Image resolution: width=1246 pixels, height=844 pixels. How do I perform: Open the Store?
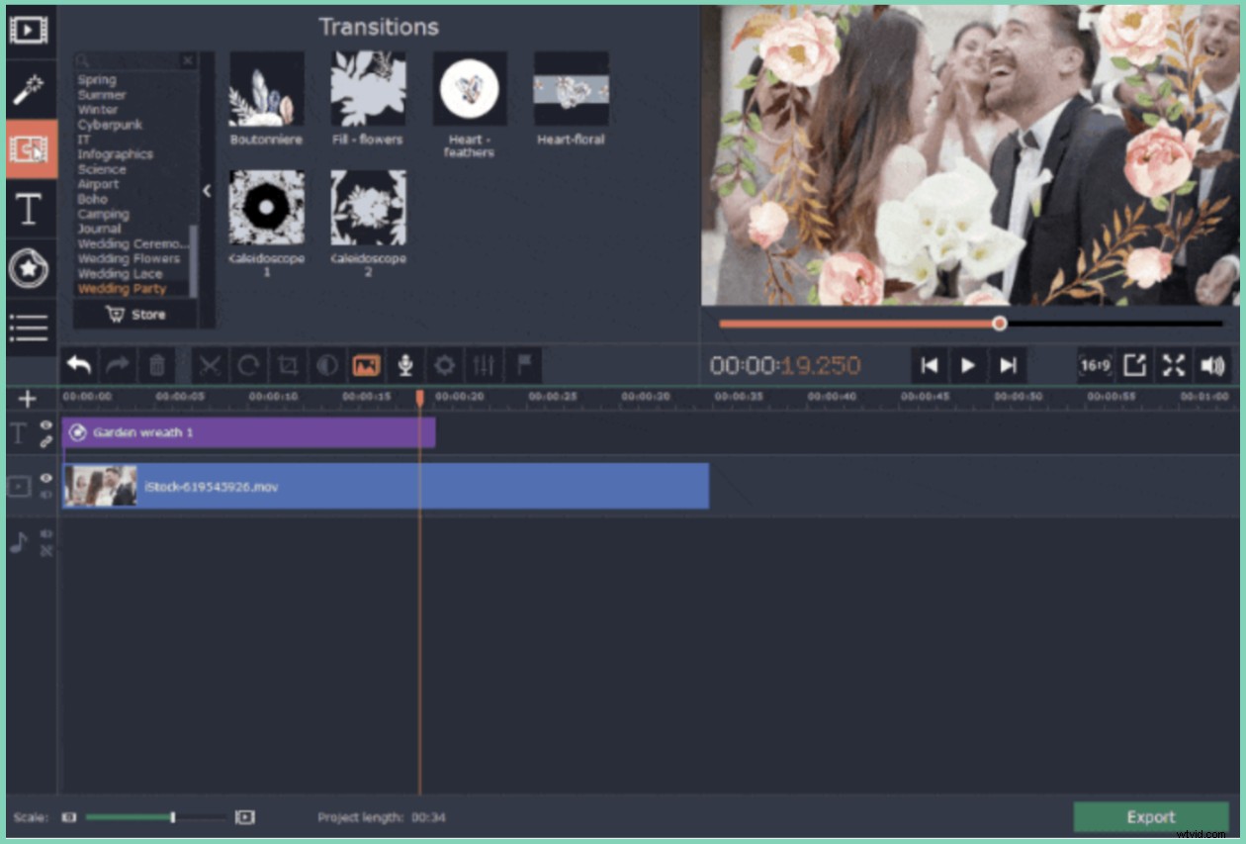[135, 314]
